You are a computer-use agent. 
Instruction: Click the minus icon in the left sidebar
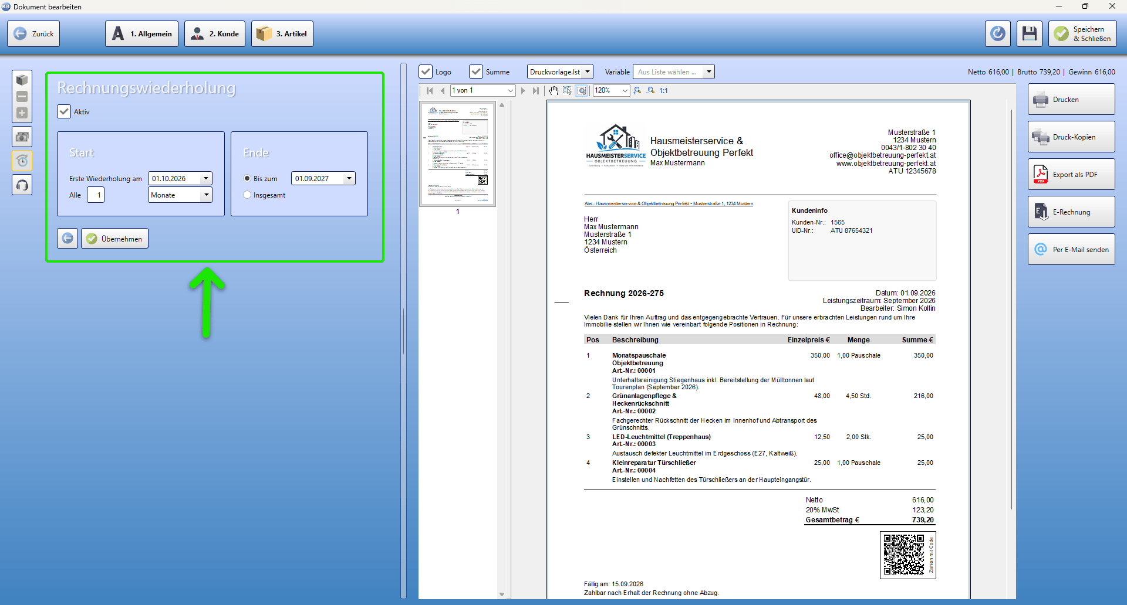[x=22, y=96]
